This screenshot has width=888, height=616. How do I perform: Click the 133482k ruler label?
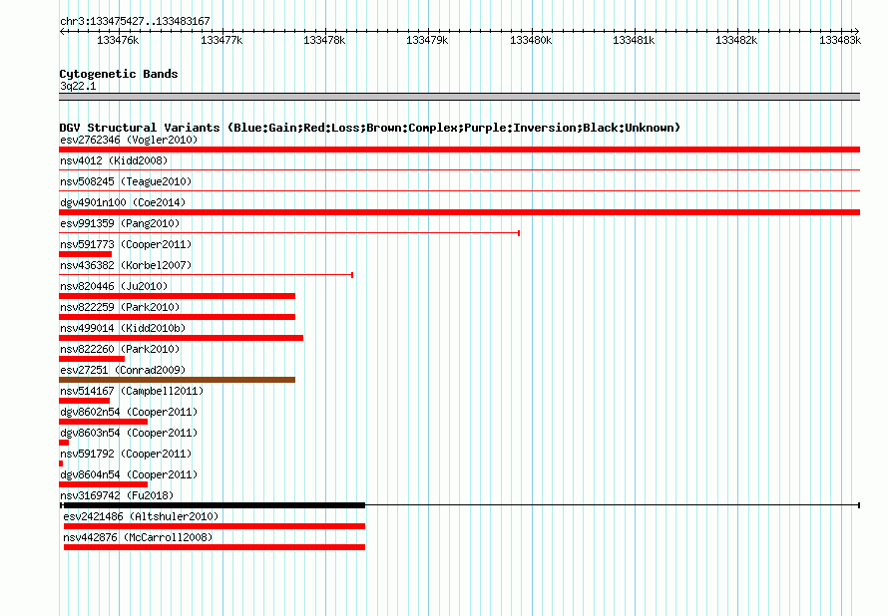(x=736, y=40)
